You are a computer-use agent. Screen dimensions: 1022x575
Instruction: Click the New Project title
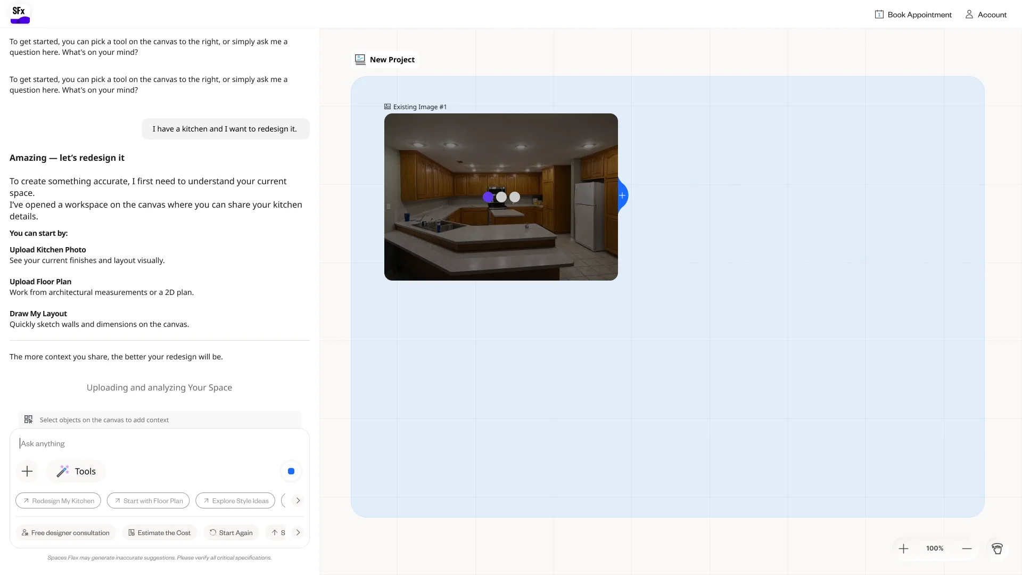pos(392,60)
